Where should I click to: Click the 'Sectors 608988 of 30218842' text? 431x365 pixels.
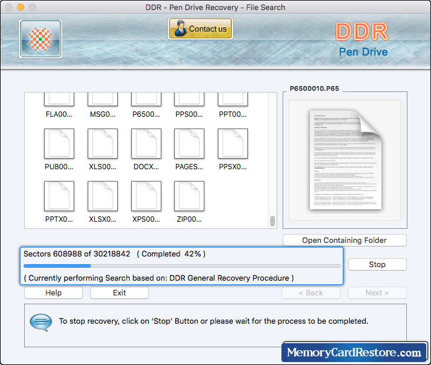[77, 254]
